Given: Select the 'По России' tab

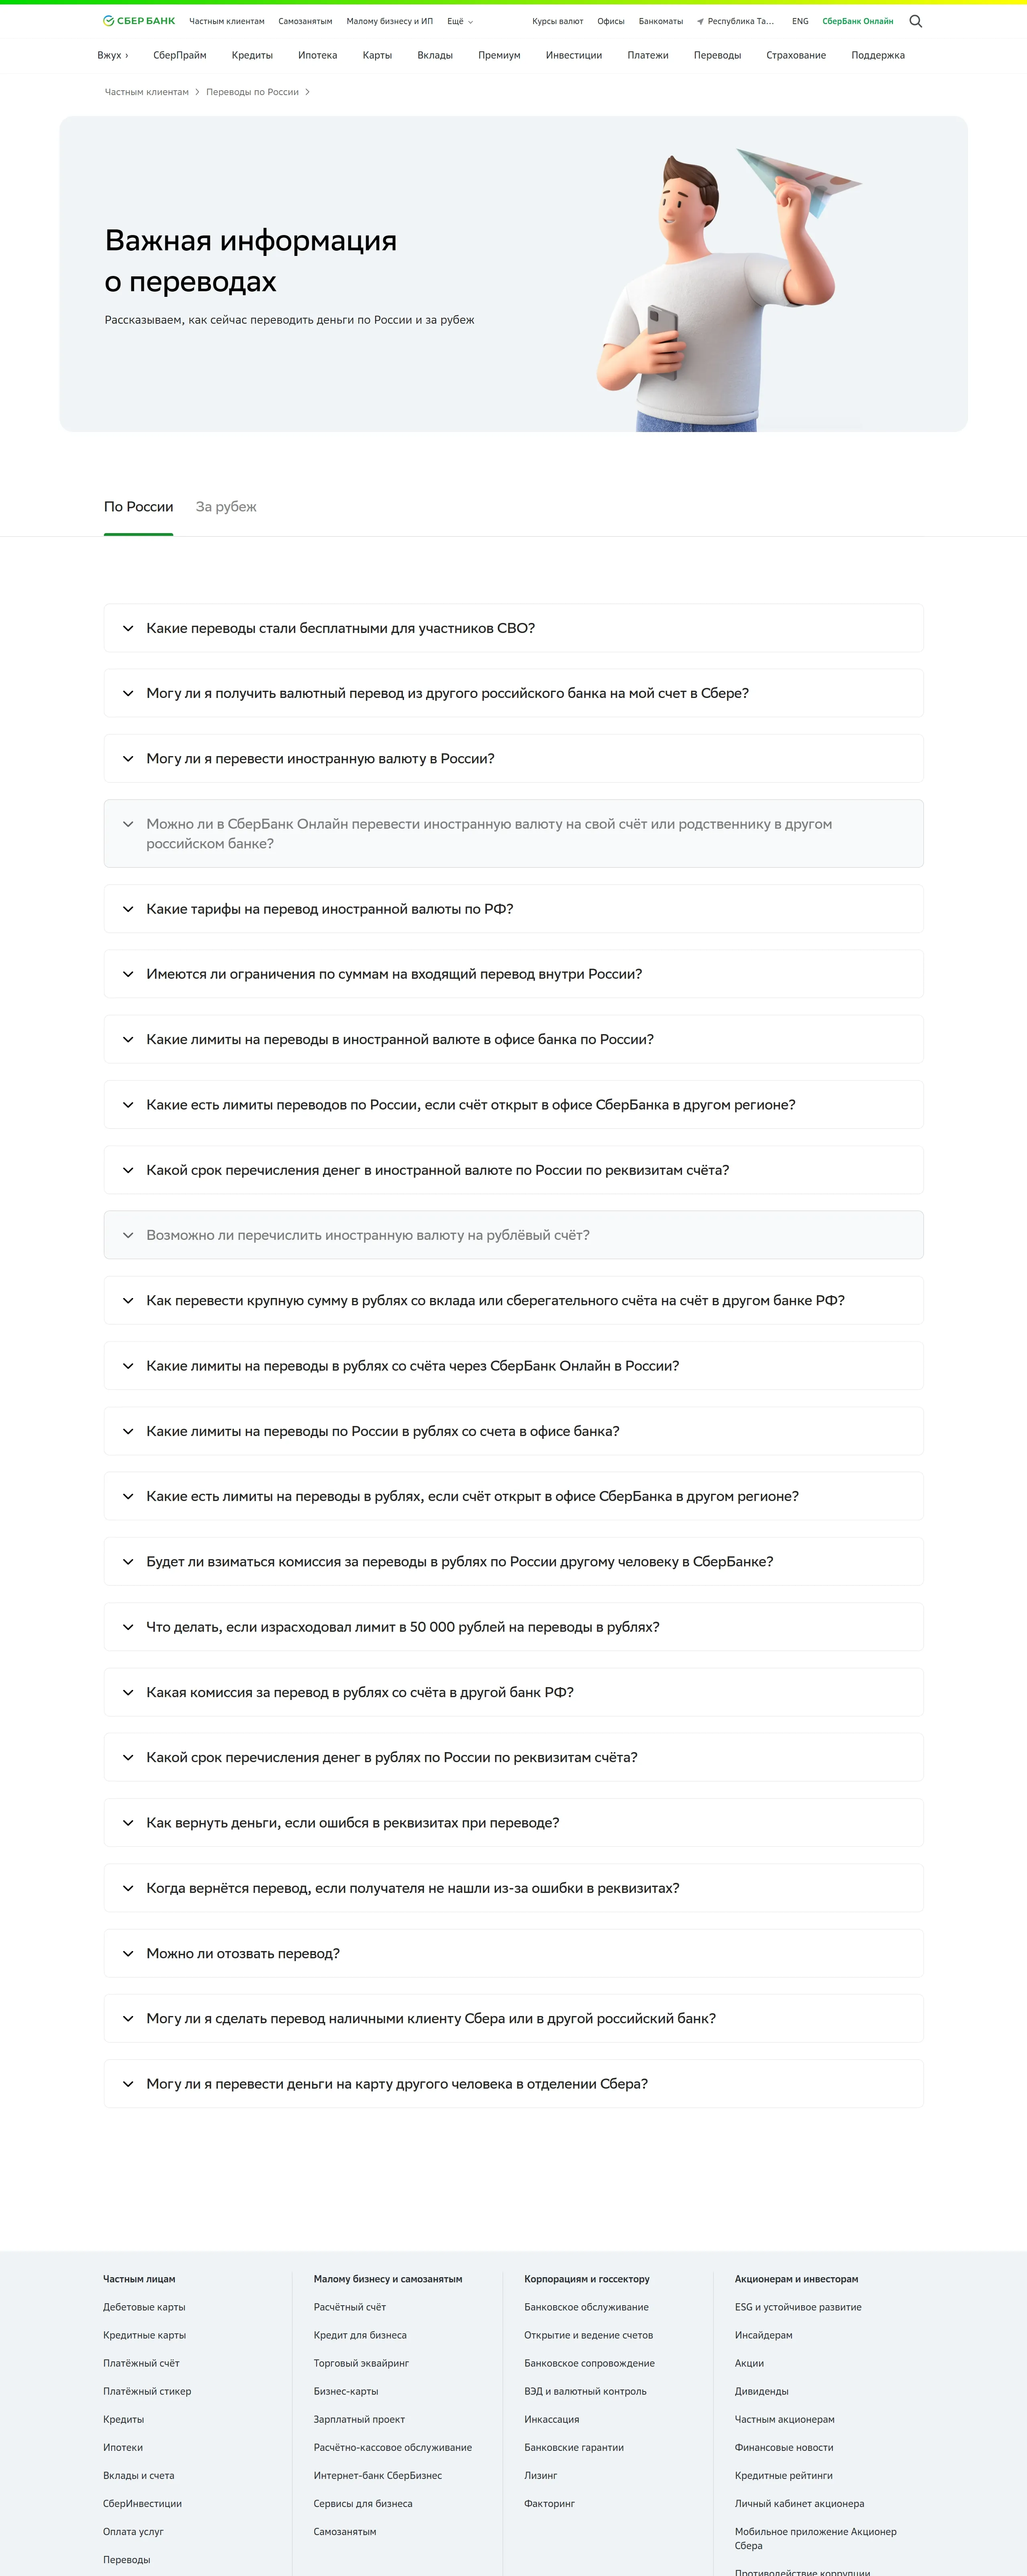Looking at the screenshot, I should coord(139,507).
